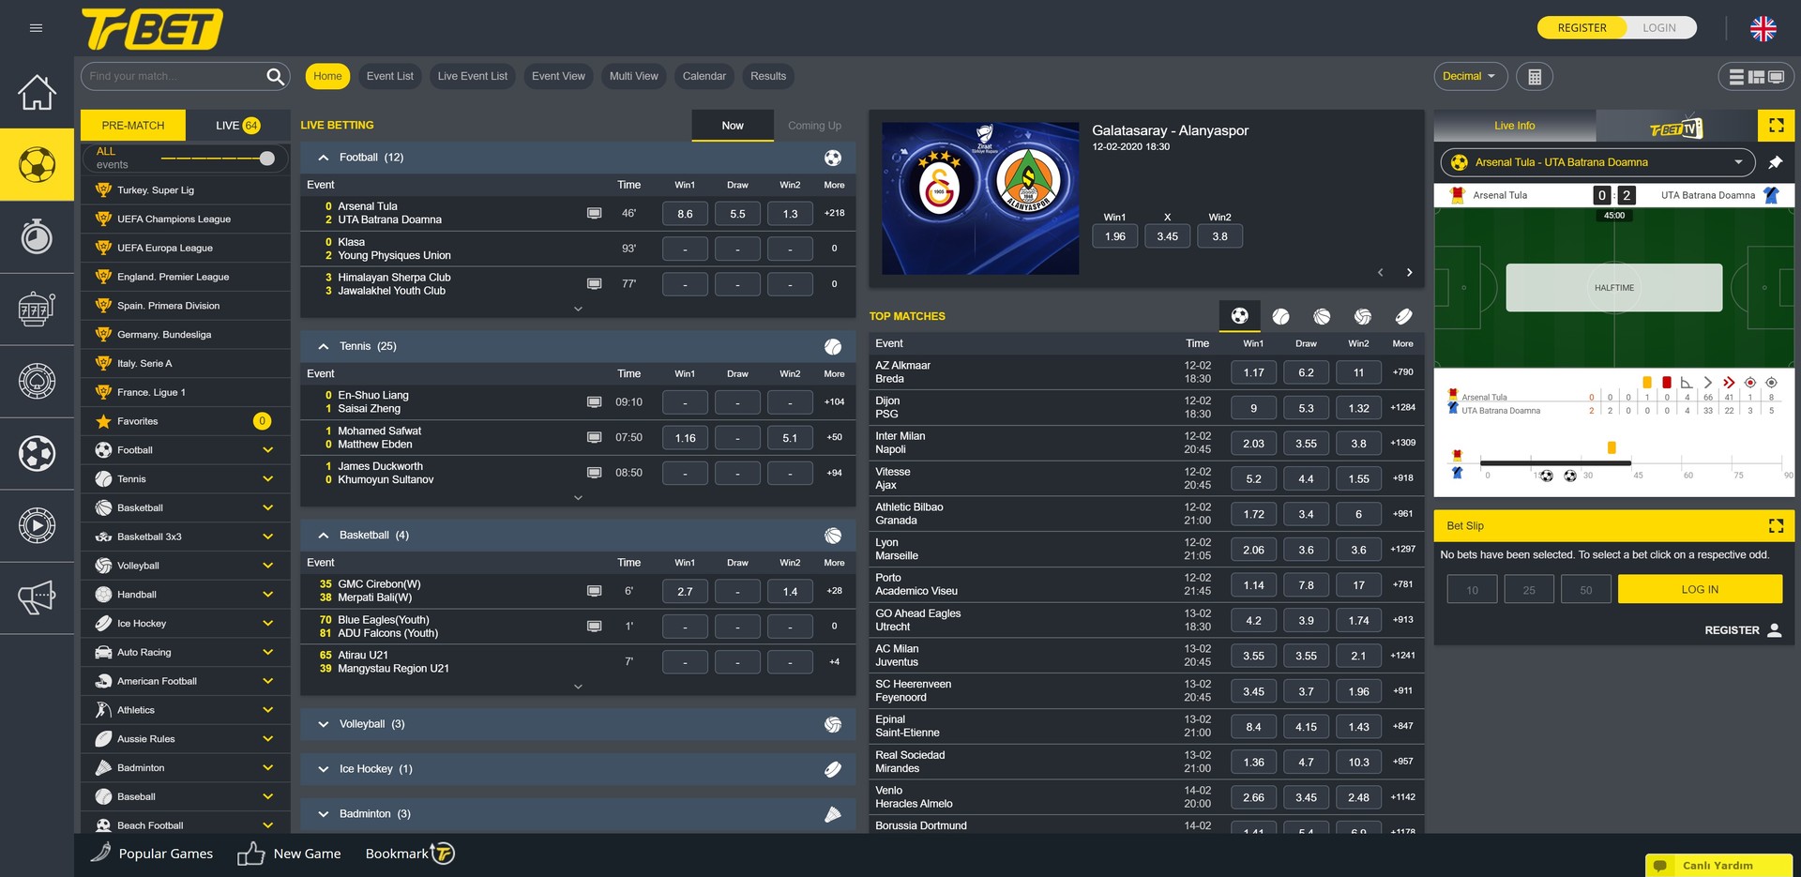Image resolution: width=1801 pixels, height=877 pixels.
Task: Expand the Bet Slip fullscreen icon
Action: [x=1776, y=526]
